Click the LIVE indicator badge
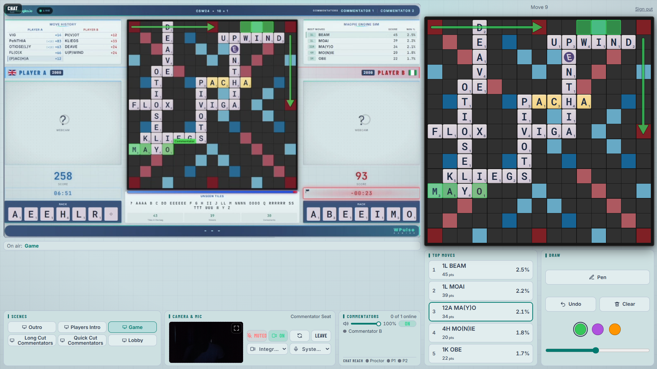 pyautogui.click(x=45, y=11)
